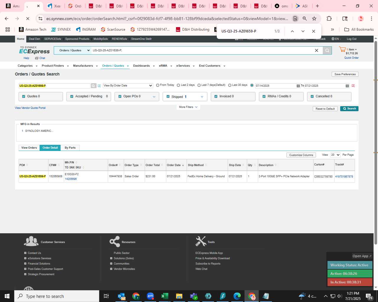This screenshot has width=378, height=302.
Task: Open the To date calendar picker icon
Action: [347, 86]
